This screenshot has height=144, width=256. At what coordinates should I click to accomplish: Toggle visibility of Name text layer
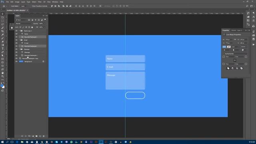click(16, 34)
